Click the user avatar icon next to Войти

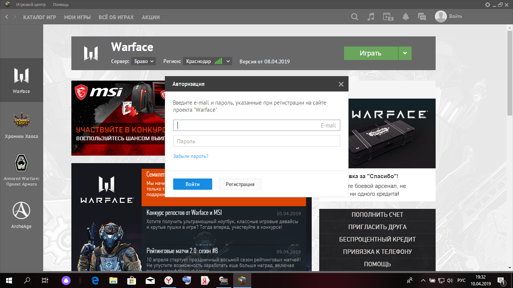[x=441, y=16]
